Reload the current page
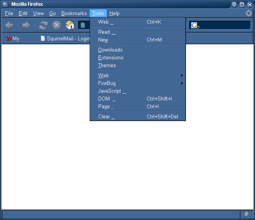This screenshot has width=255, height=220. 43,25
